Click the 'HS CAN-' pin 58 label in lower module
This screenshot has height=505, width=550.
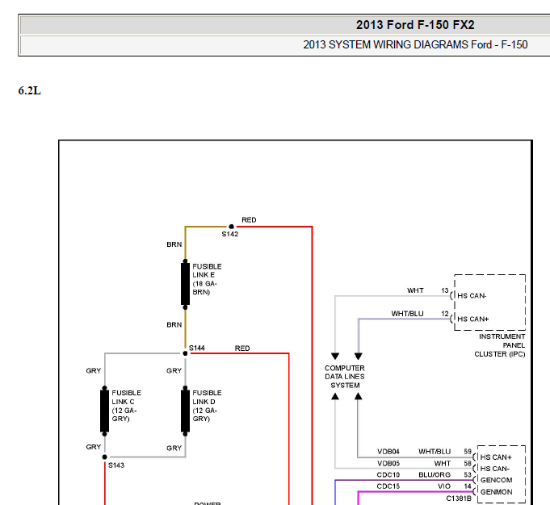pyautogui.click(x=494, y=469)
